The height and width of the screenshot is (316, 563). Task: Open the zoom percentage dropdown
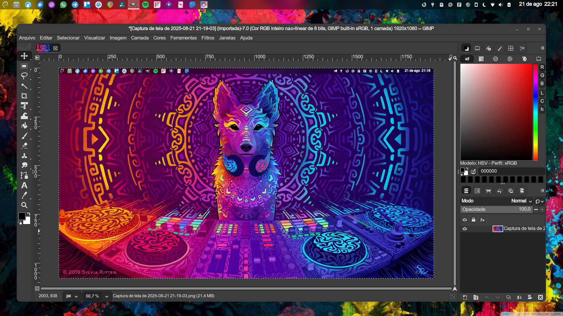(107, 296)
